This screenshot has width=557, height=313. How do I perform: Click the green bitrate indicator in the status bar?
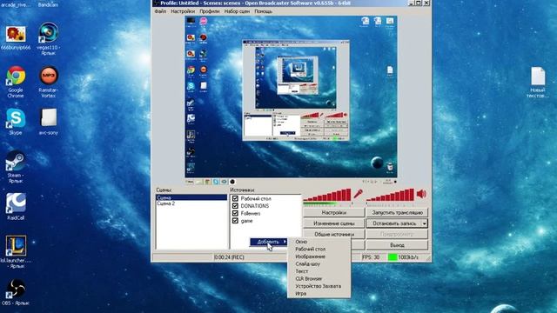coord(393,257)
